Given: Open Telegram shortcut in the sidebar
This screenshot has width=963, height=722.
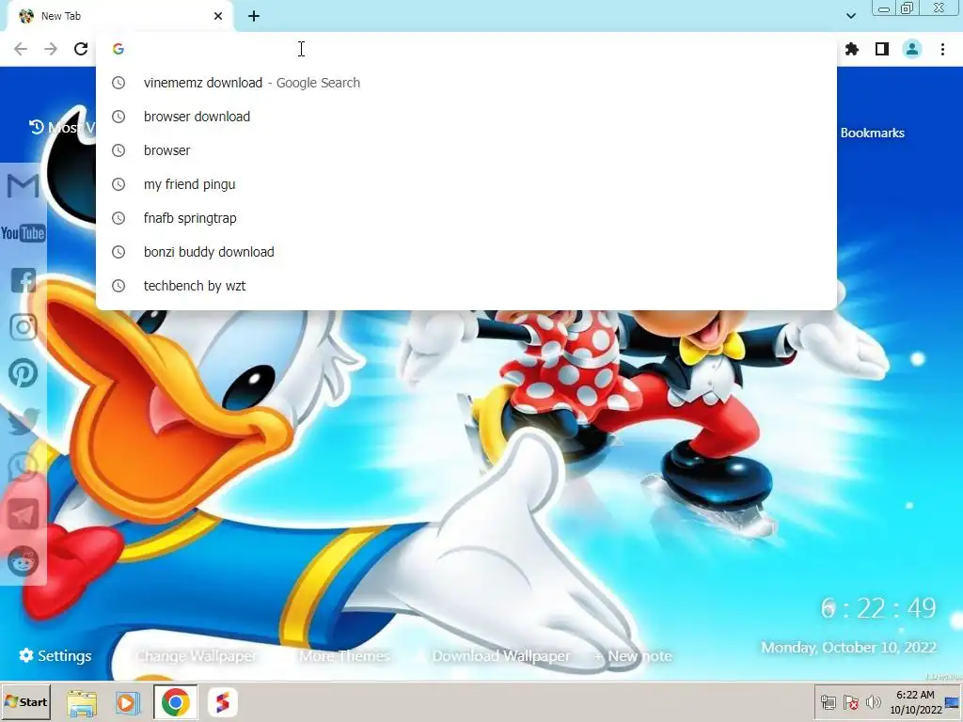Looking at the screenshot, I should pos(24,514).
